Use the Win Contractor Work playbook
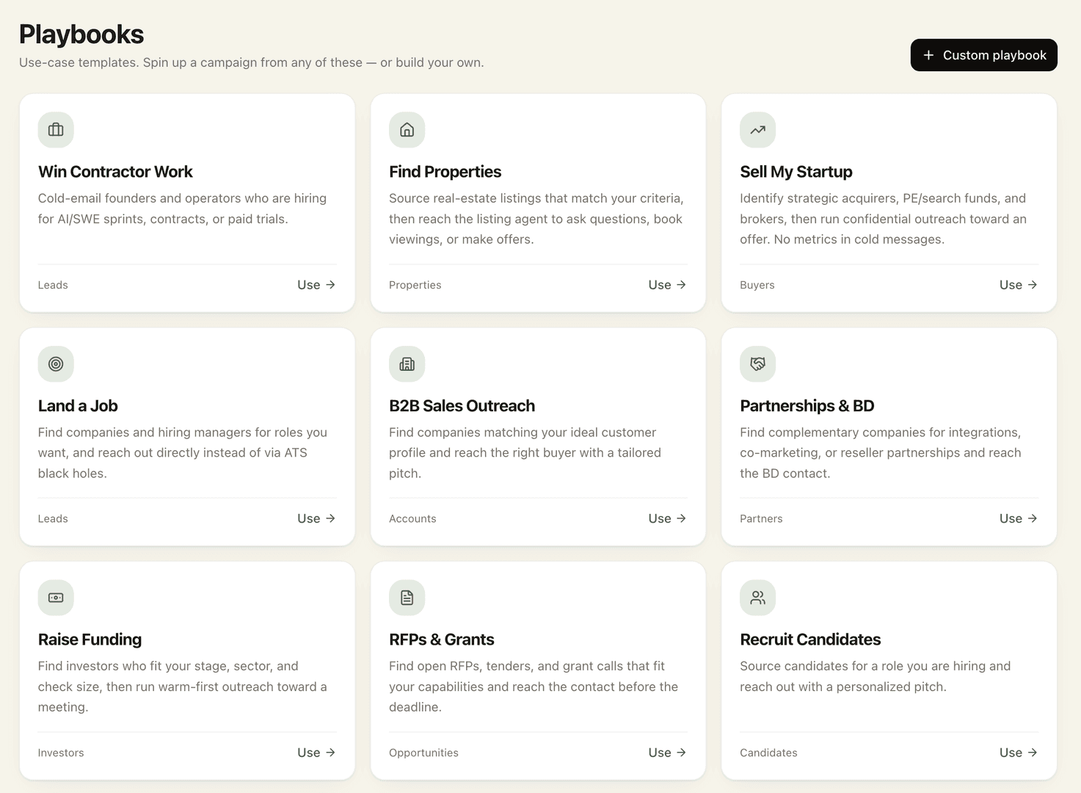The height and width of the screenshot is (793, 1081). pos(316,285)
